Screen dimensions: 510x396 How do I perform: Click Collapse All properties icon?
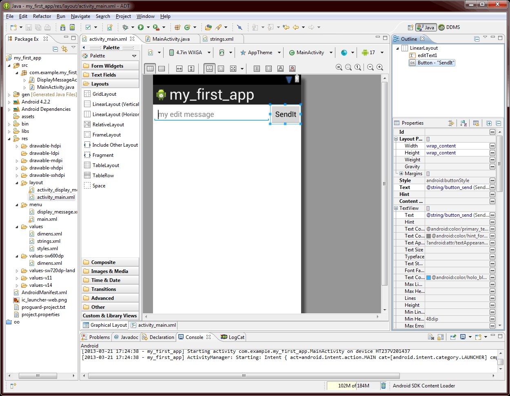(498, 123)
